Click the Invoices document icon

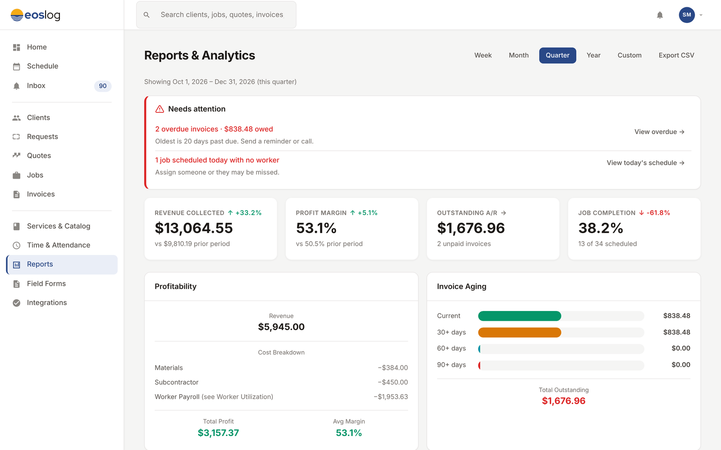coord(17,194)
